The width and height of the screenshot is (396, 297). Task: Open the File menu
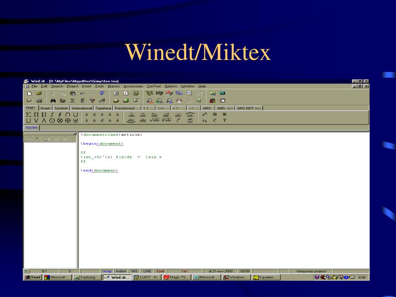pos(34,86)
